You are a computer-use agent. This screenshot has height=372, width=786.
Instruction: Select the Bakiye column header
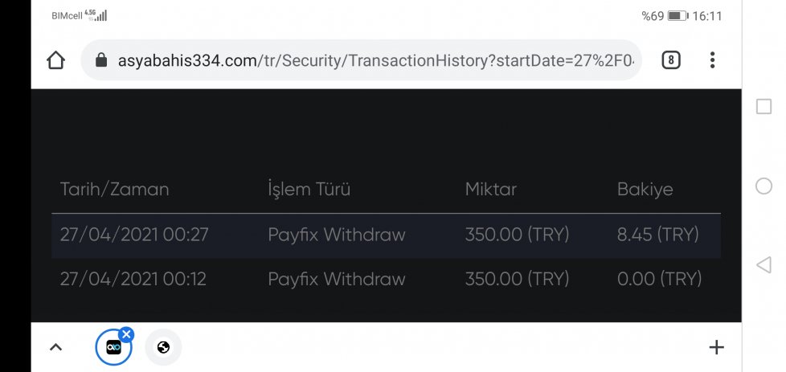pos(645,189)
